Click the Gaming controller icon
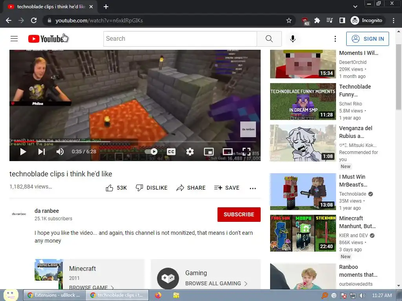Screen dimensions: 402x301 coord(168,278)
